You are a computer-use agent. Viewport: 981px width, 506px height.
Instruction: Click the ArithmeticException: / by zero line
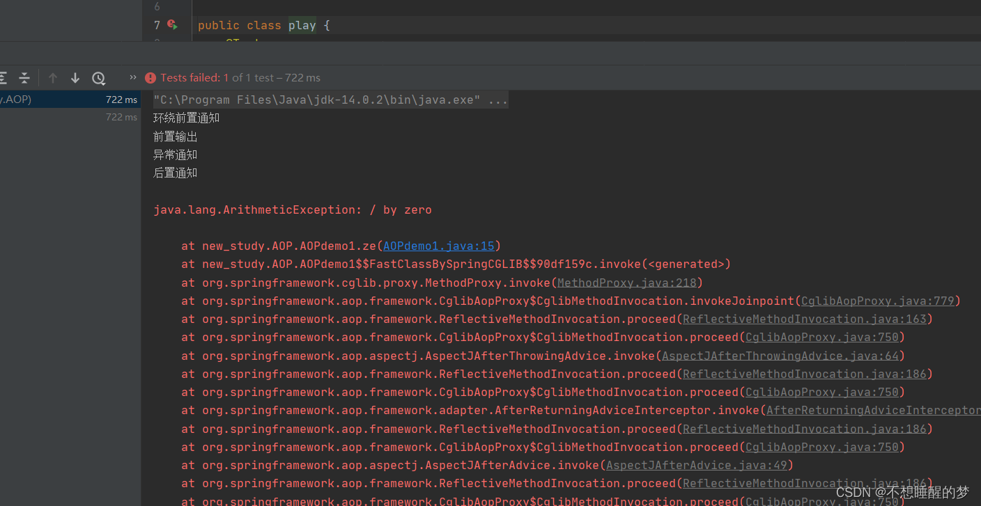293,209
